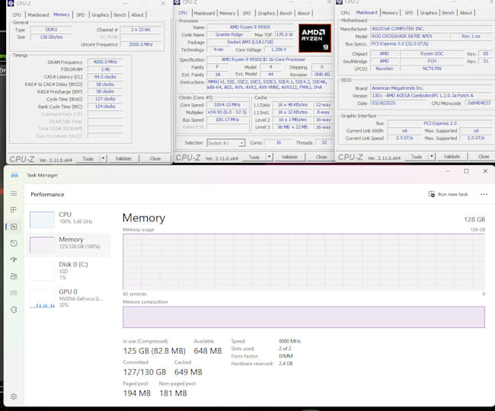Click the BIOS Version 1301 field
This screenshot has height=411, width=495.
pos(431,96)
